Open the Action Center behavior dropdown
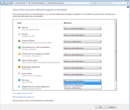This screenshot has height=110, width=130. 82,75
